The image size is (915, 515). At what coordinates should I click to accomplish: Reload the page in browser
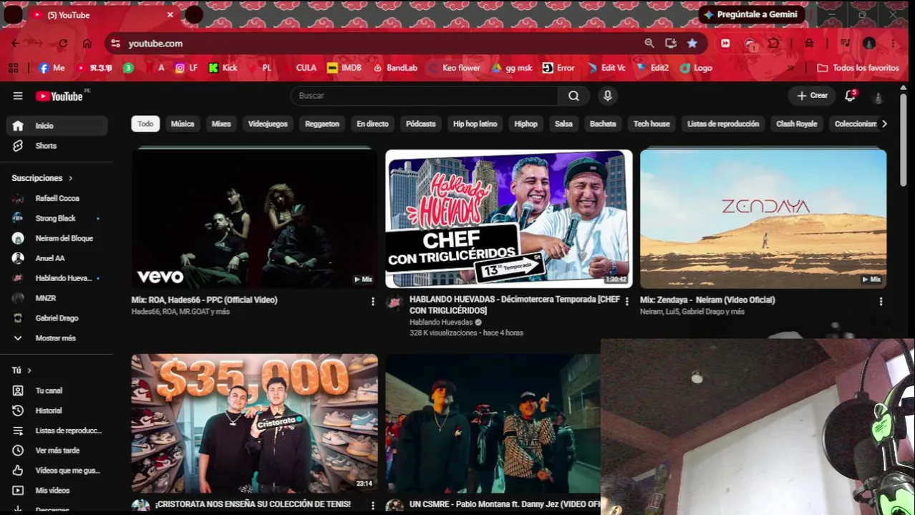[x=63, y=44]
